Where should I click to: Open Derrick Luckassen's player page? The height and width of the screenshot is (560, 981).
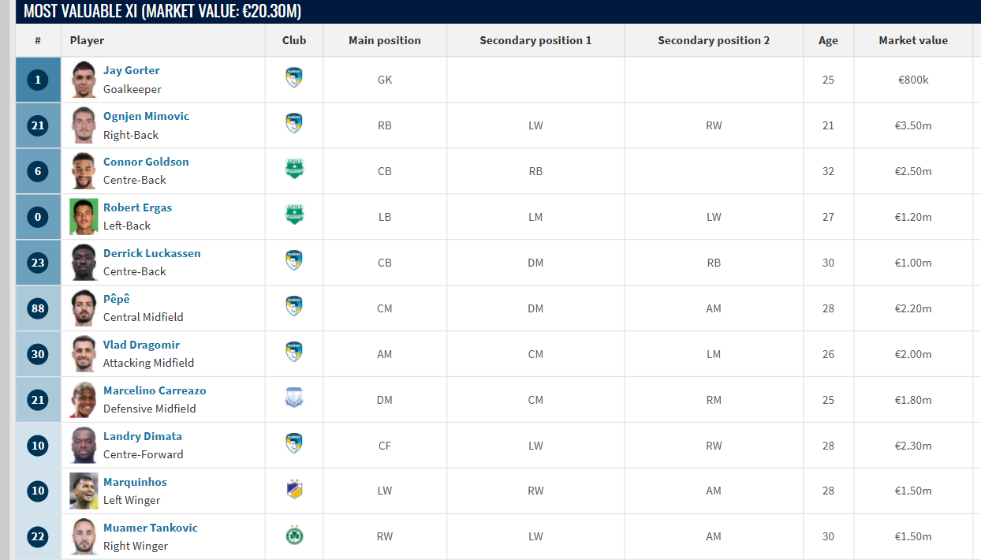click(x=151, y=253)
